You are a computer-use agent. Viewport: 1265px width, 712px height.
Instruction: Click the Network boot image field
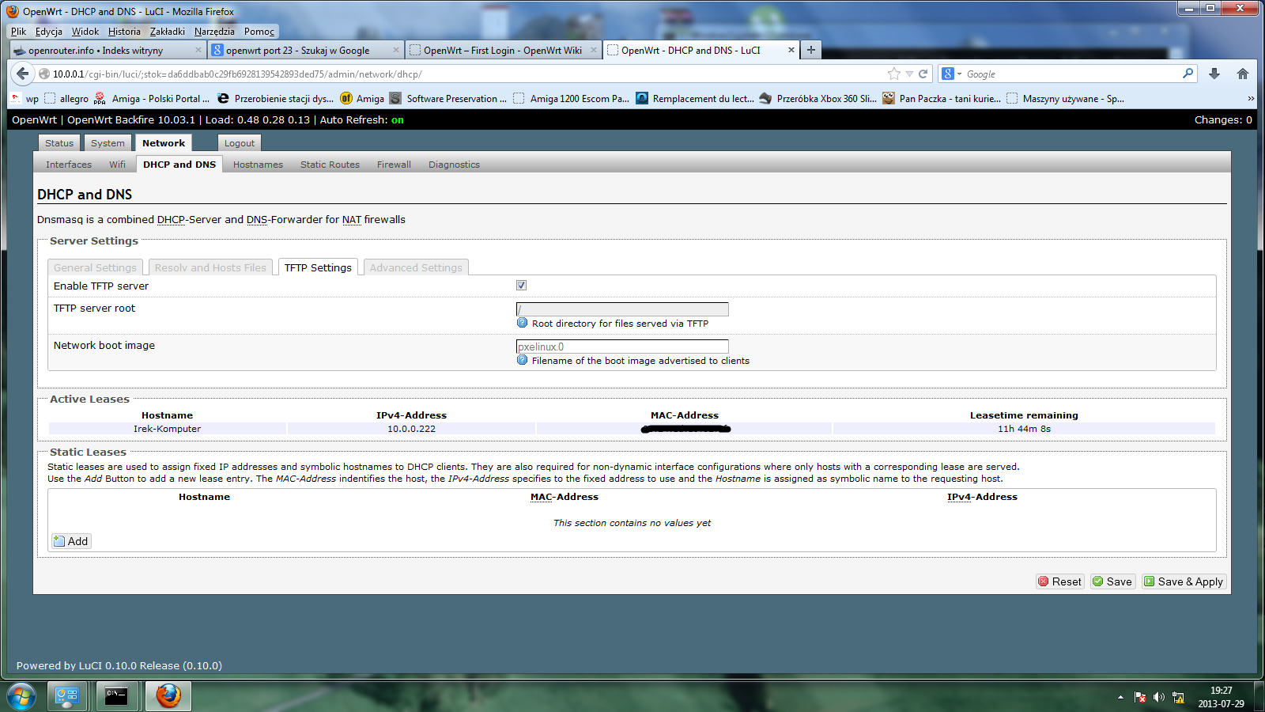coord(622,347)
